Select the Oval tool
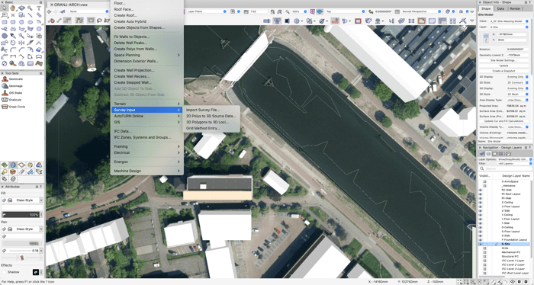The height and width of the screenshot is (285, 534). pyautogui.click(x=31, y=22)
